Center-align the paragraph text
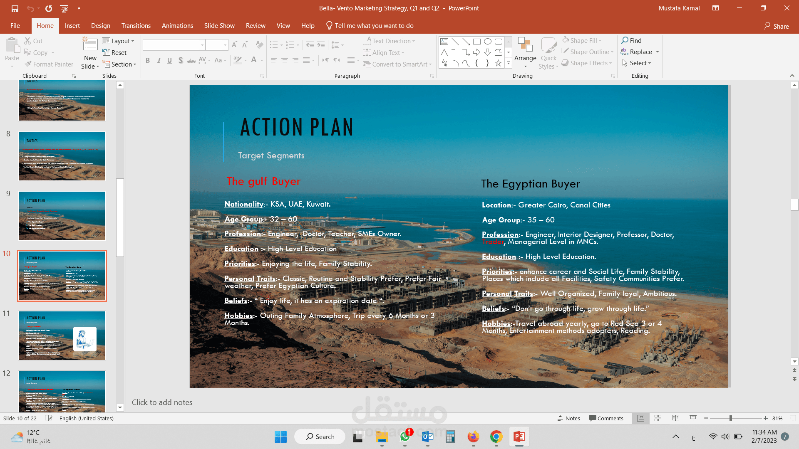Image resolution: width=799 pixels, height=449 pixels. (285, 60)
